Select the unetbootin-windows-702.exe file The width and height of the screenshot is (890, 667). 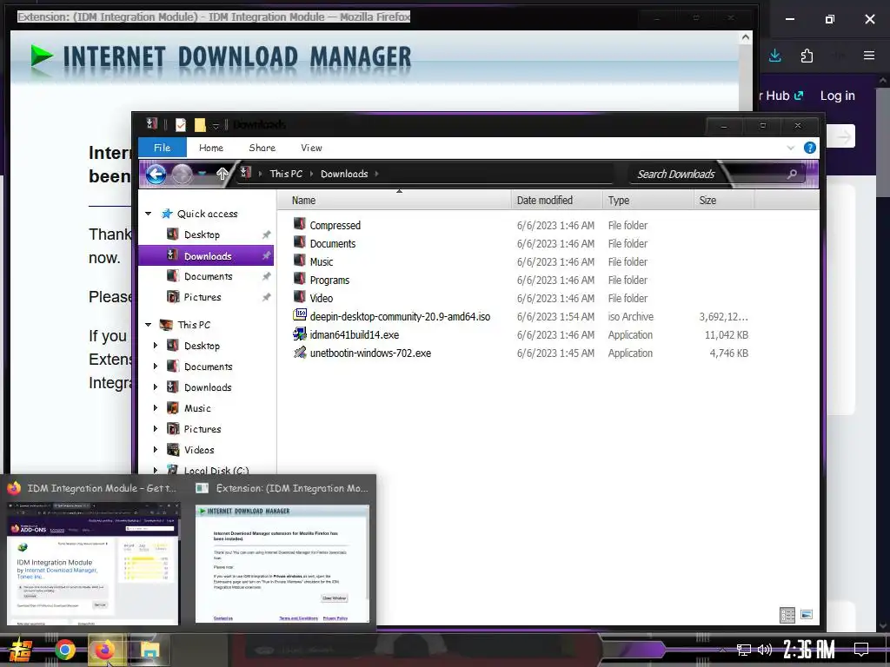pyautogui.click(x=370, y=353)
